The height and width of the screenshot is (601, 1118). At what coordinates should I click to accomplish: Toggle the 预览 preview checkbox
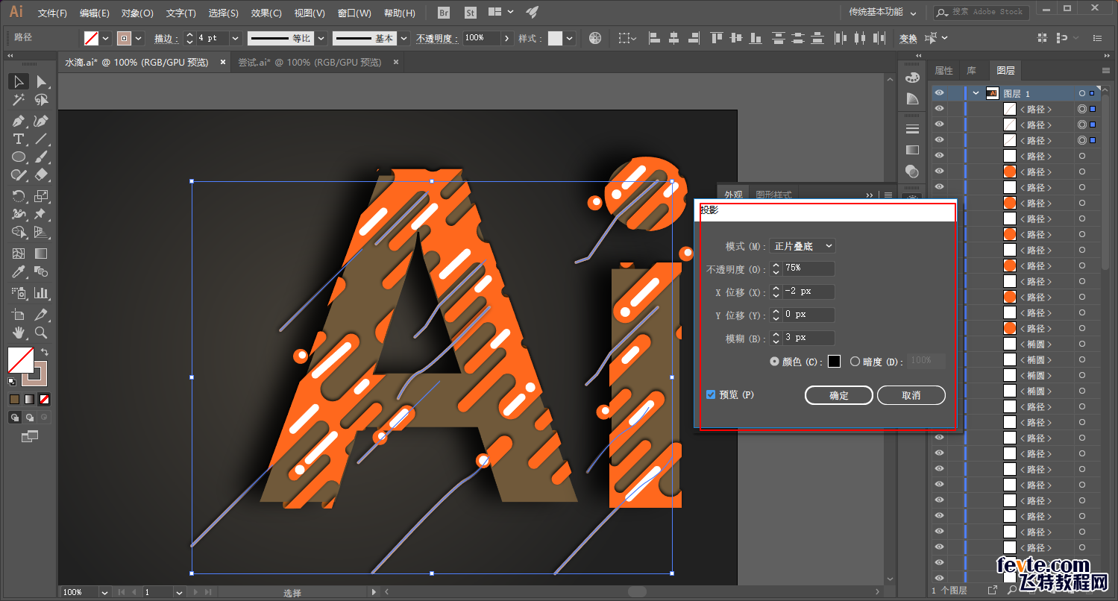click(711, 394)
